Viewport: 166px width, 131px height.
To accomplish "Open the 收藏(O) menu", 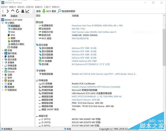I will click(39, 7).
